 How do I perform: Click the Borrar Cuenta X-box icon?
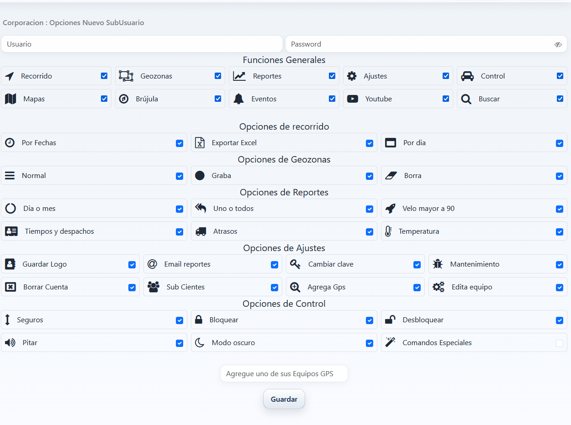click(11, 287)
